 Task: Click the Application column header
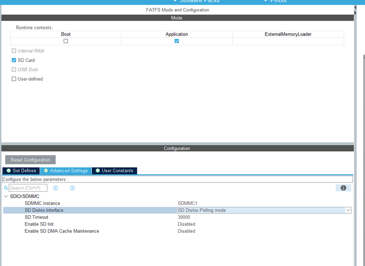[x=177, y=34]
